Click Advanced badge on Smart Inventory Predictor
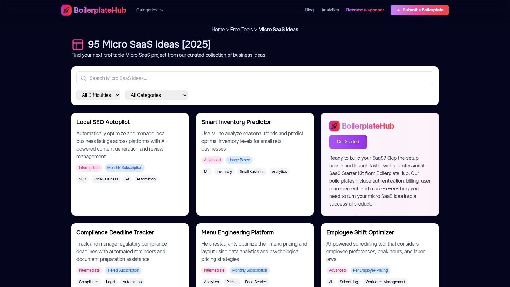Screen dimensions: 510x287 (x=212, y=160)
